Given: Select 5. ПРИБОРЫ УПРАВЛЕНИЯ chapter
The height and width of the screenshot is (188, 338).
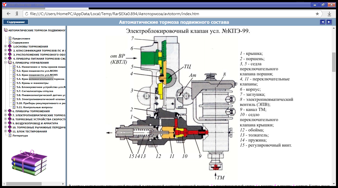Looking at the screenshot, I should [x=30, y=63].
